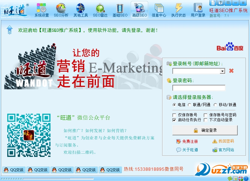
Task: Open 信息中心 information center
Action: click(x=159, y=10)
